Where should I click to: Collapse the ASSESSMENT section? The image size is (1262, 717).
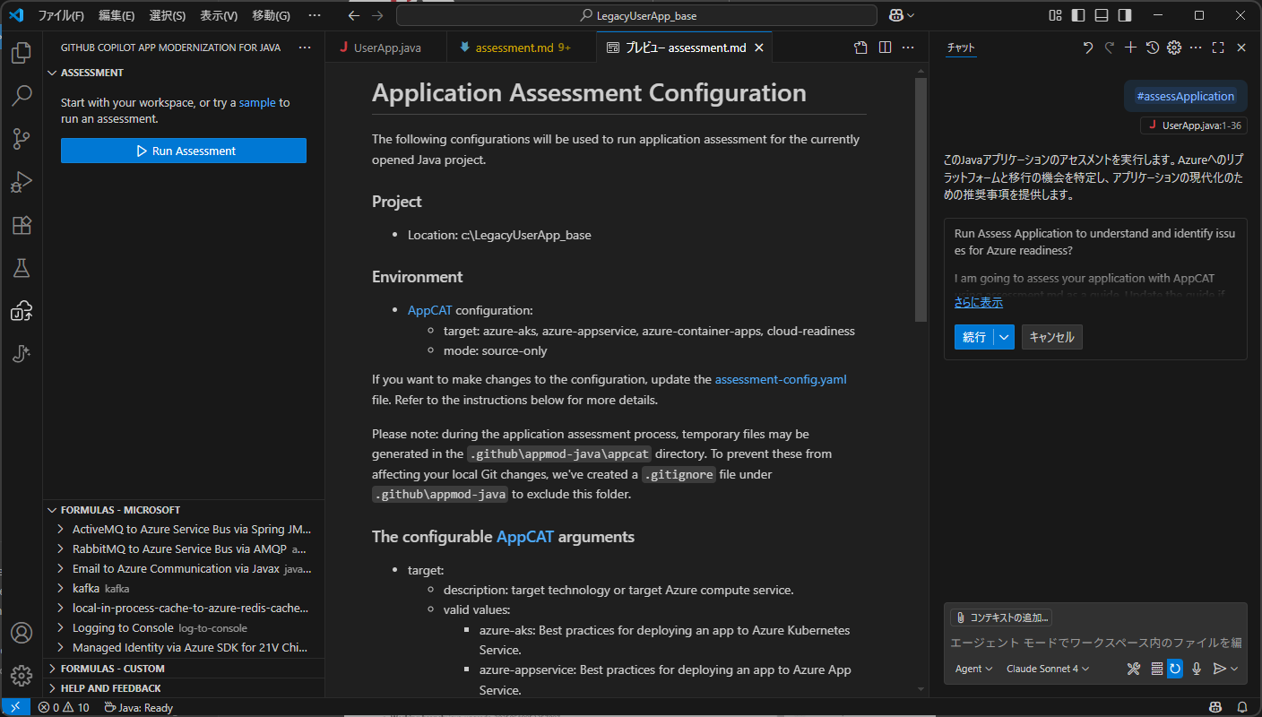coord(52,73)
